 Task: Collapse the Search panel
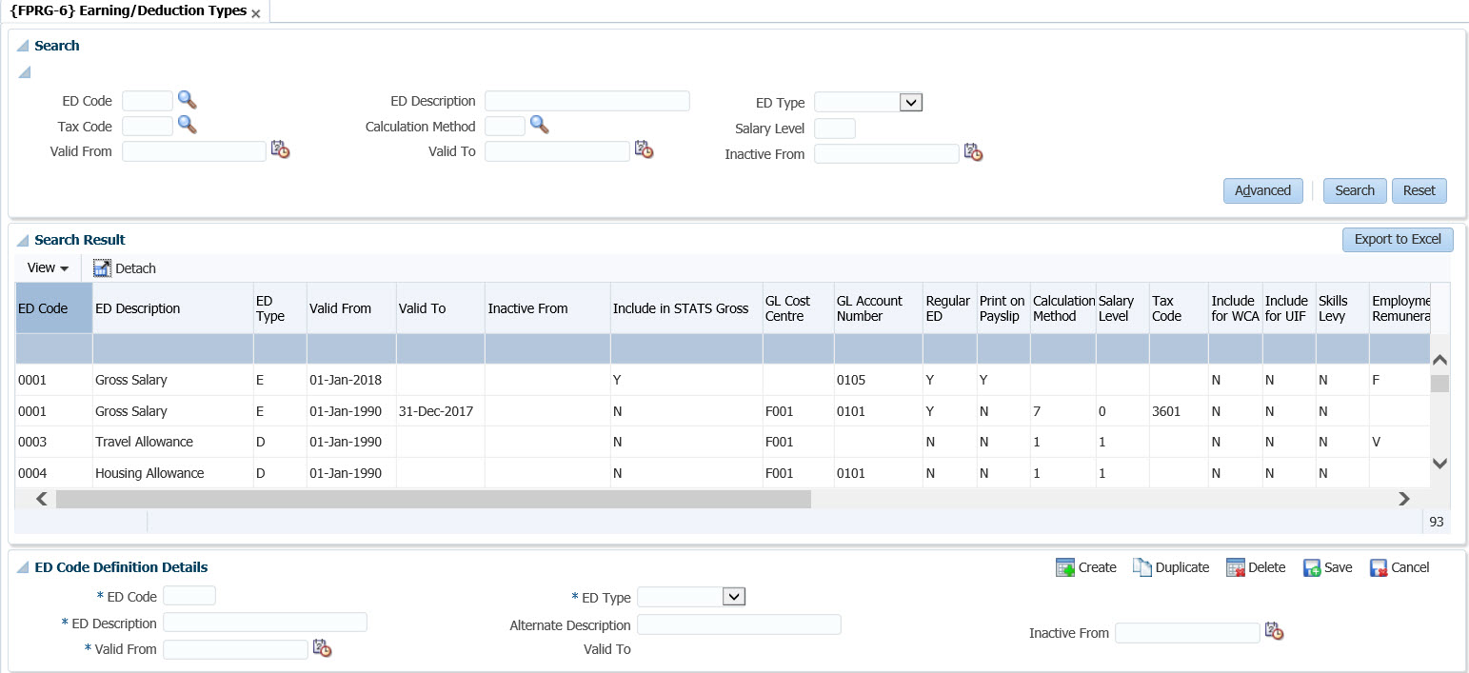23,47
